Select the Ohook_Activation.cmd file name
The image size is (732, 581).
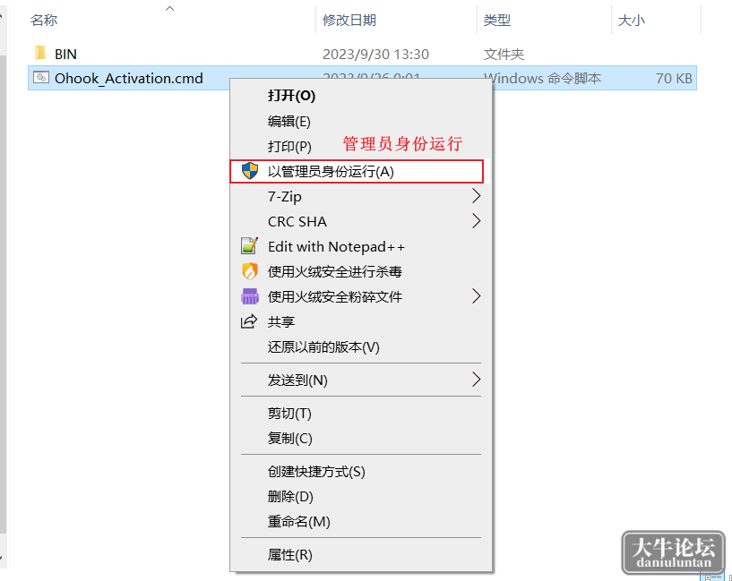click(x=128, y=79)
